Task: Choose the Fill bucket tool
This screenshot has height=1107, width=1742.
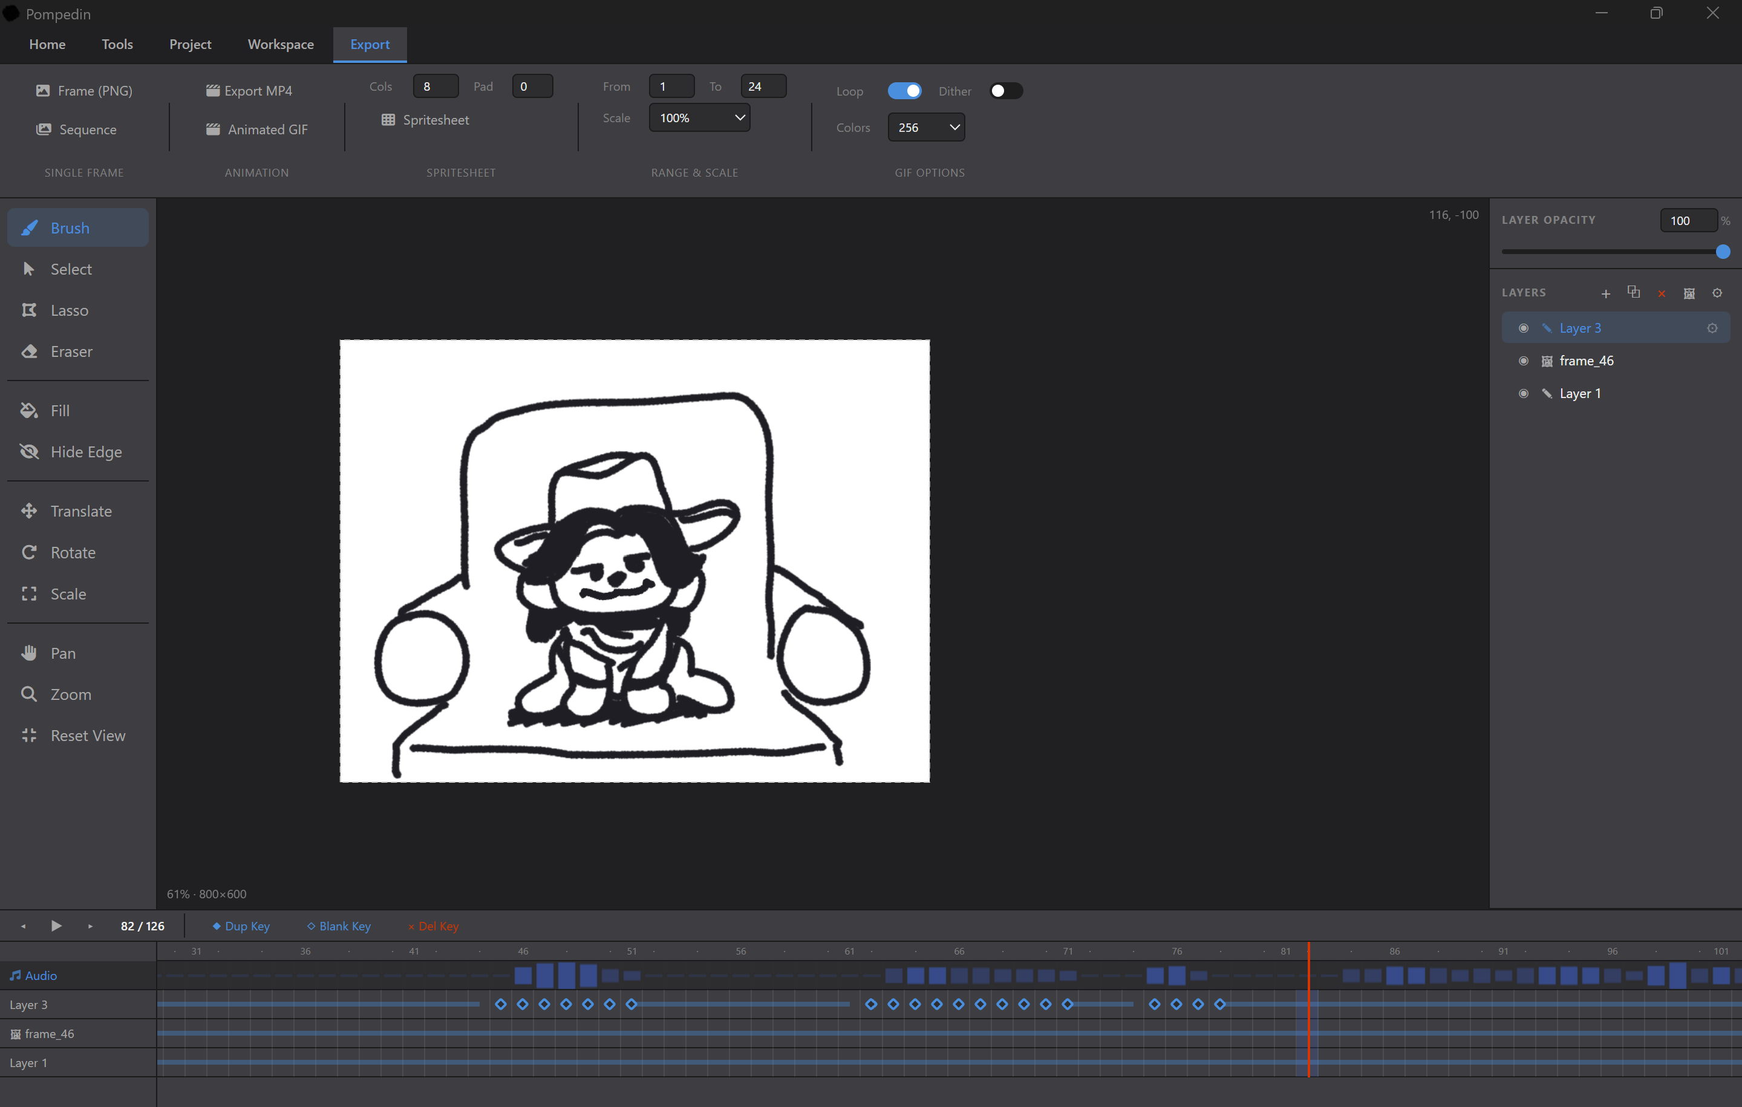Action: 59,411
